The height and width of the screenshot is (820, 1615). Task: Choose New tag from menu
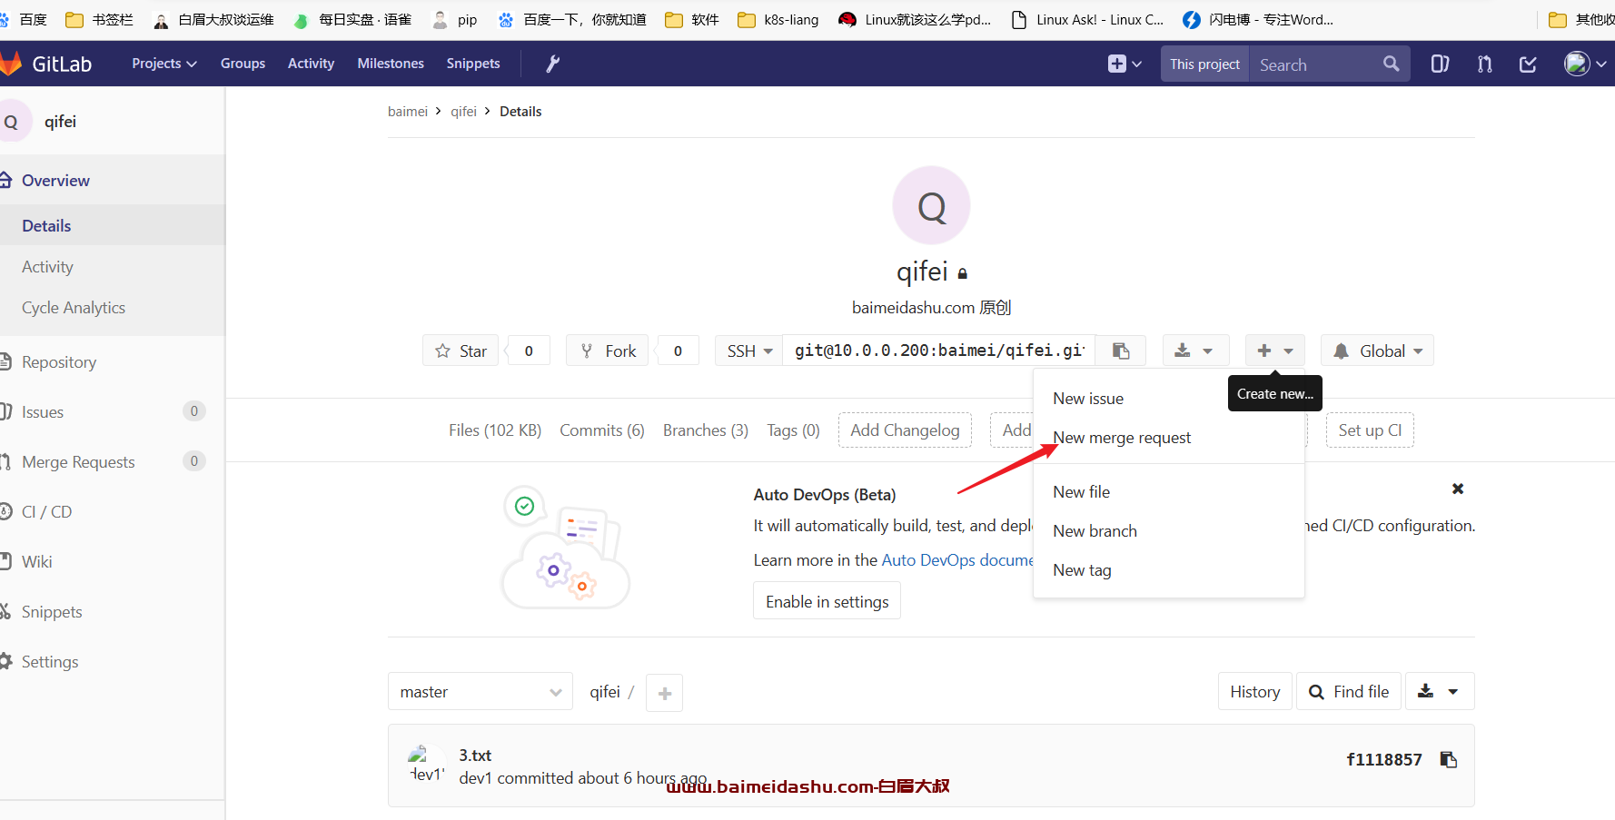tap(1082, 570)
